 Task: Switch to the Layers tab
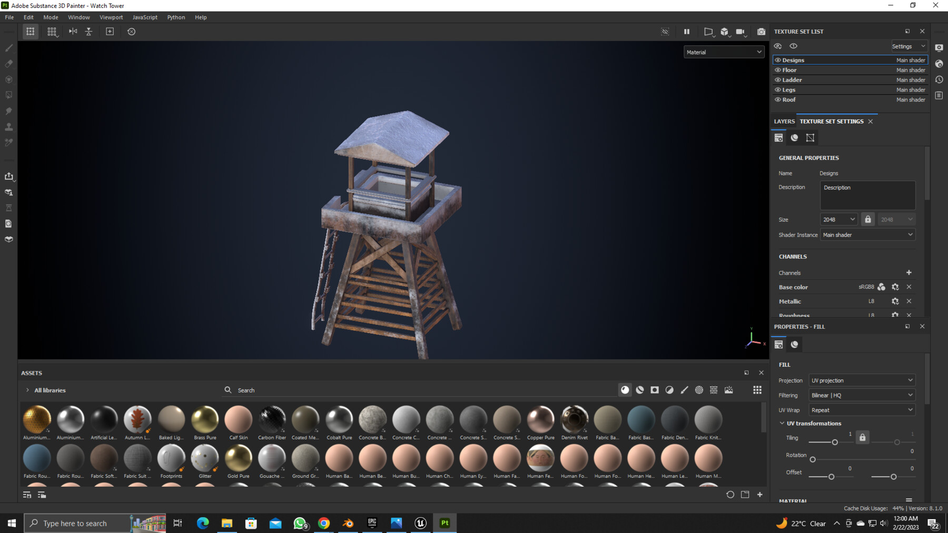click(x=784, y=121)
